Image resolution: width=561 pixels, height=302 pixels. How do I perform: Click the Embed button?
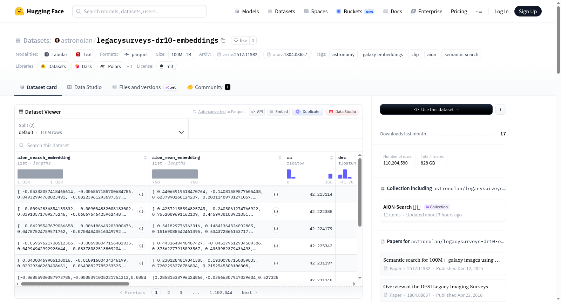278,112
